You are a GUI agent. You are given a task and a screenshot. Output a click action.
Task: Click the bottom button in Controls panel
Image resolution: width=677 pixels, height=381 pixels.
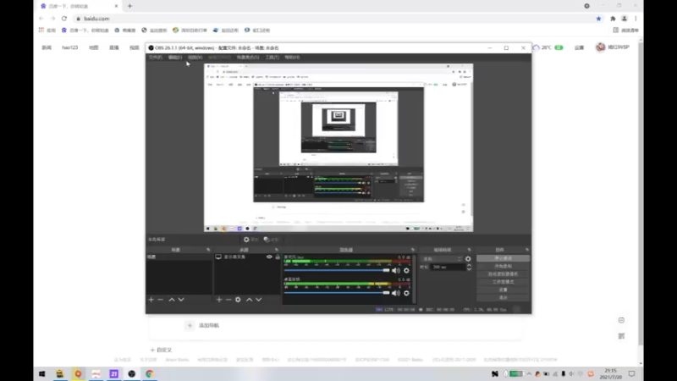(x=503, y=297)
